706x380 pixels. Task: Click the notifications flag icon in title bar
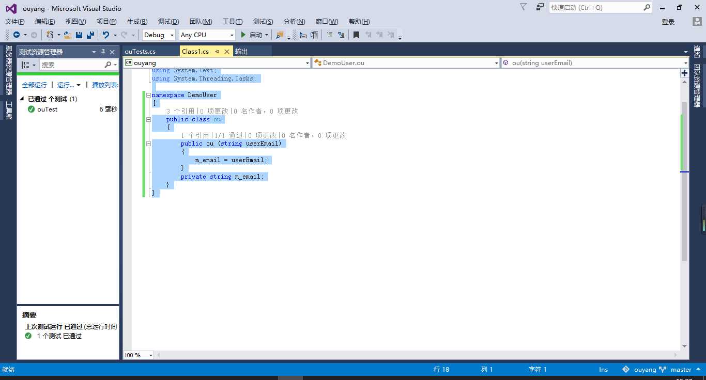[x=523, y=7]
